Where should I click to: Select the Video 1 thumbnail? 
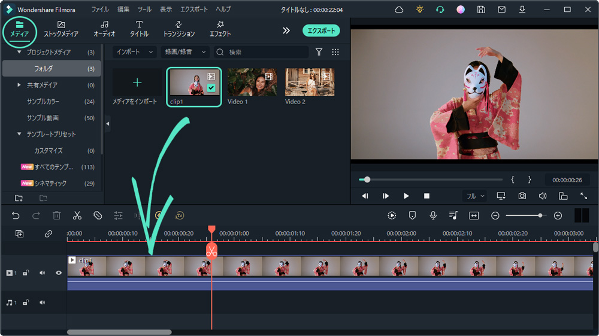[x=252, y=83]
